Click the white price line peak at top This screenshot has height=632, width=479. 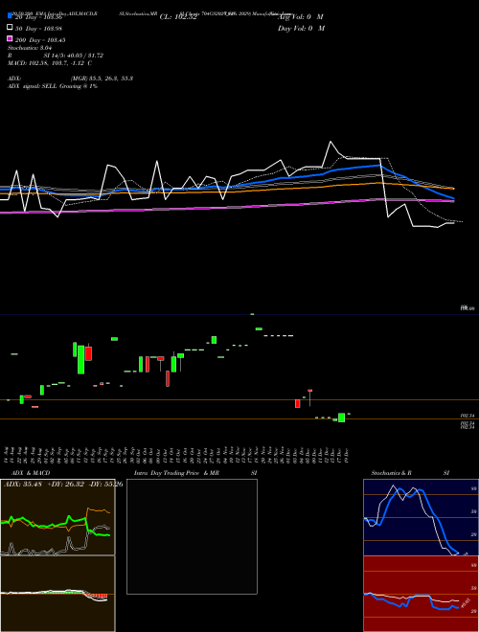331,142
